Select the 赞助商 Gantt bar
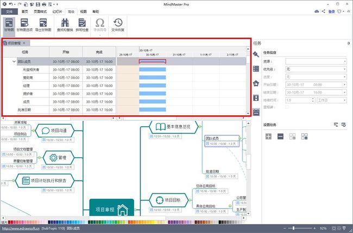The width and height of the screenshot is (353, 233). coord(153,78)
